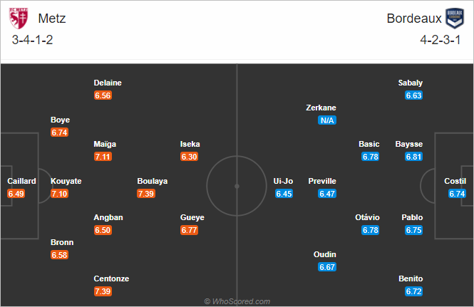Select Boulaya's 7.39 rating badge

146,194
